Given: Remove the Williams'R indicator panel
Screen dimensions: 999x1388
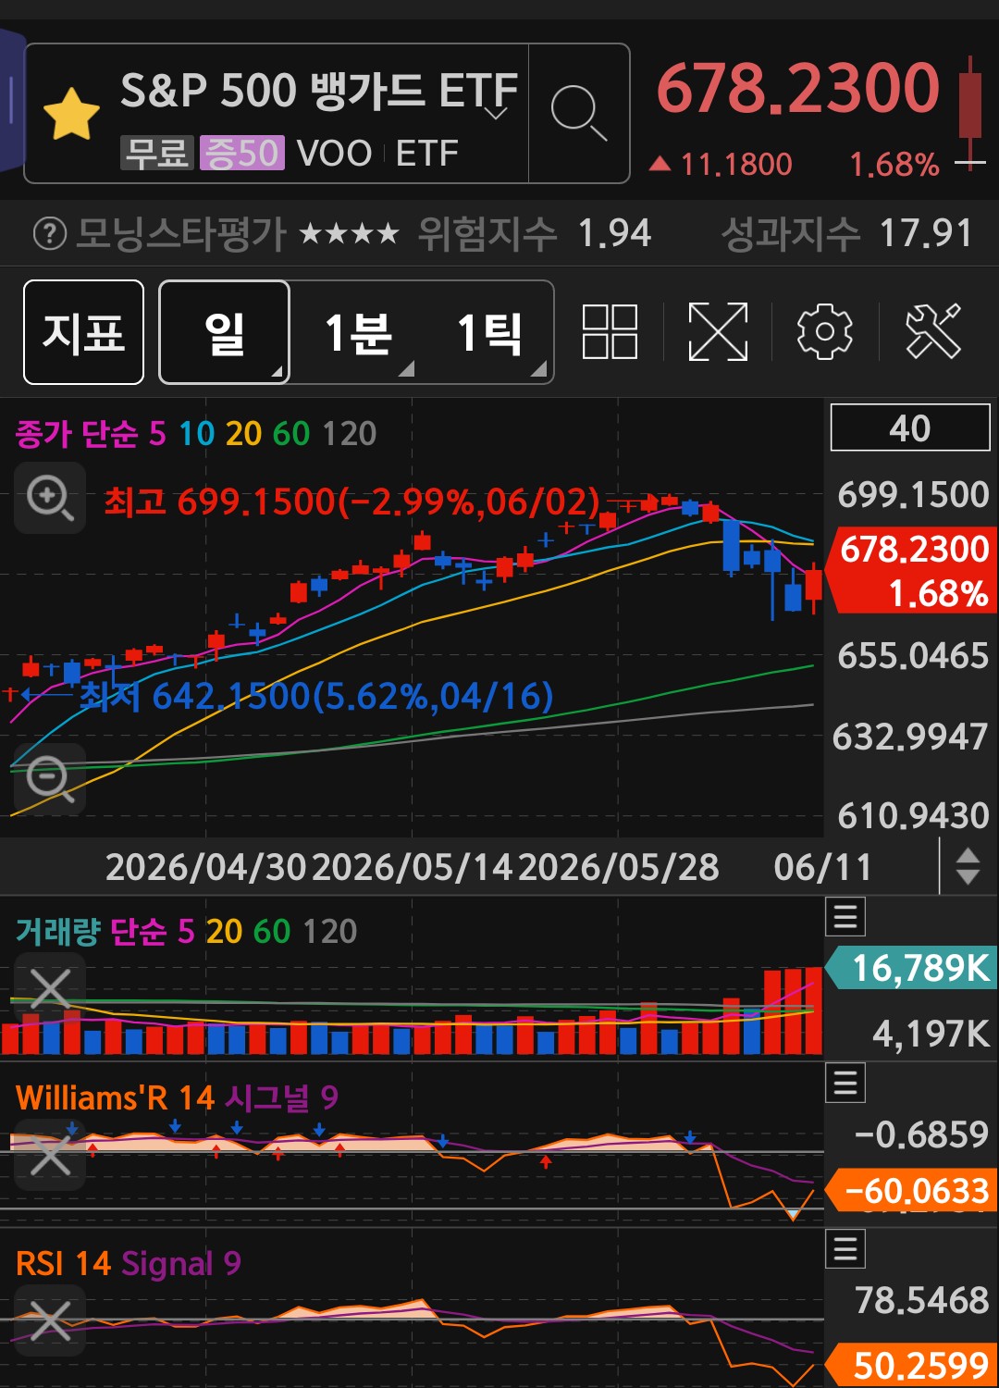Looking at the screenshot, I should pos(50,1155).
